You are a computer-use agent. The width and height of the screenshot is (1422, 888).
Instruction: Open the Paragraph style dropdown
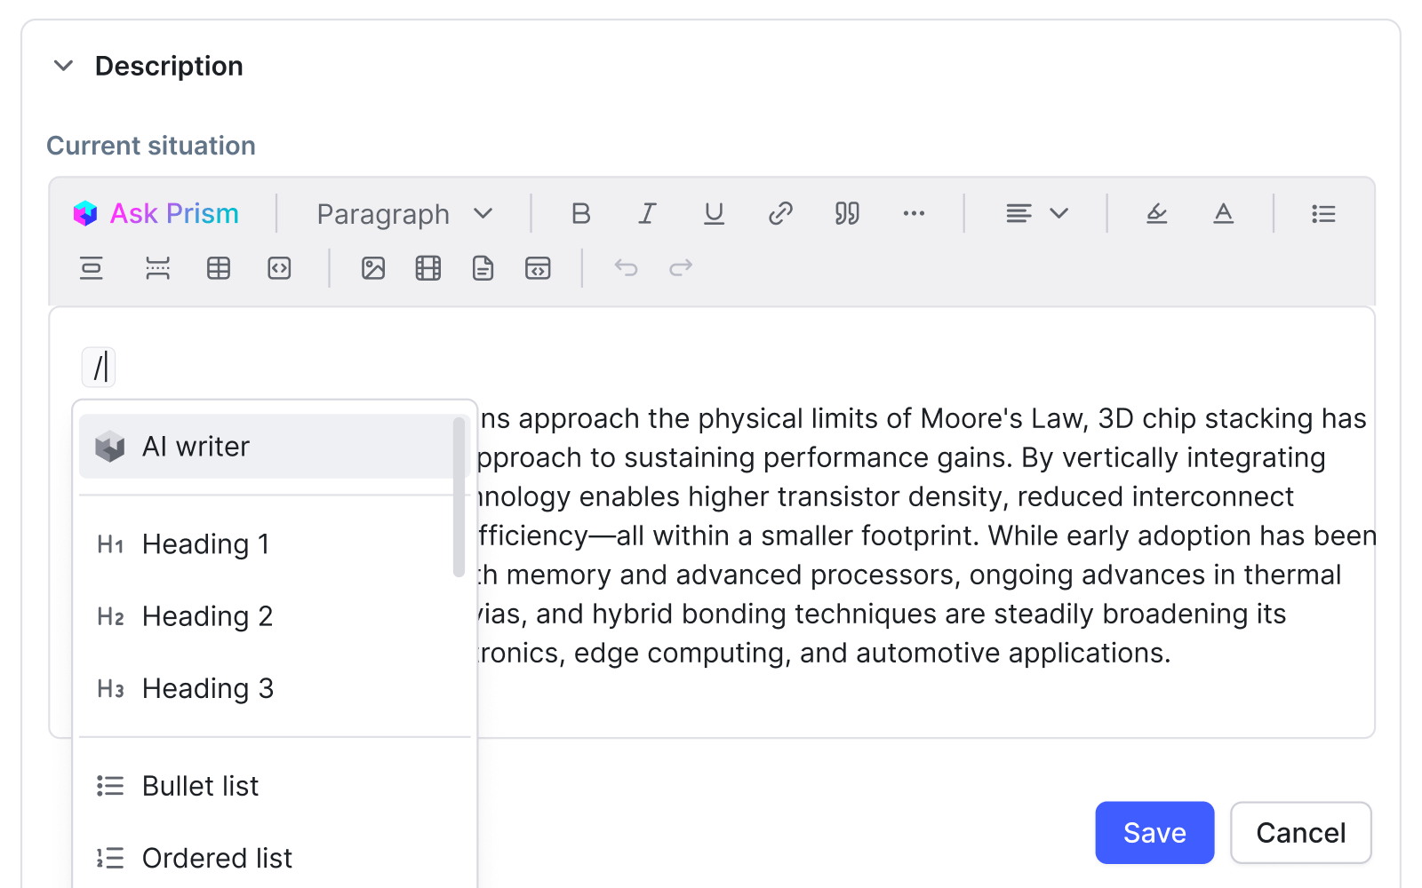tap(404, 214)
